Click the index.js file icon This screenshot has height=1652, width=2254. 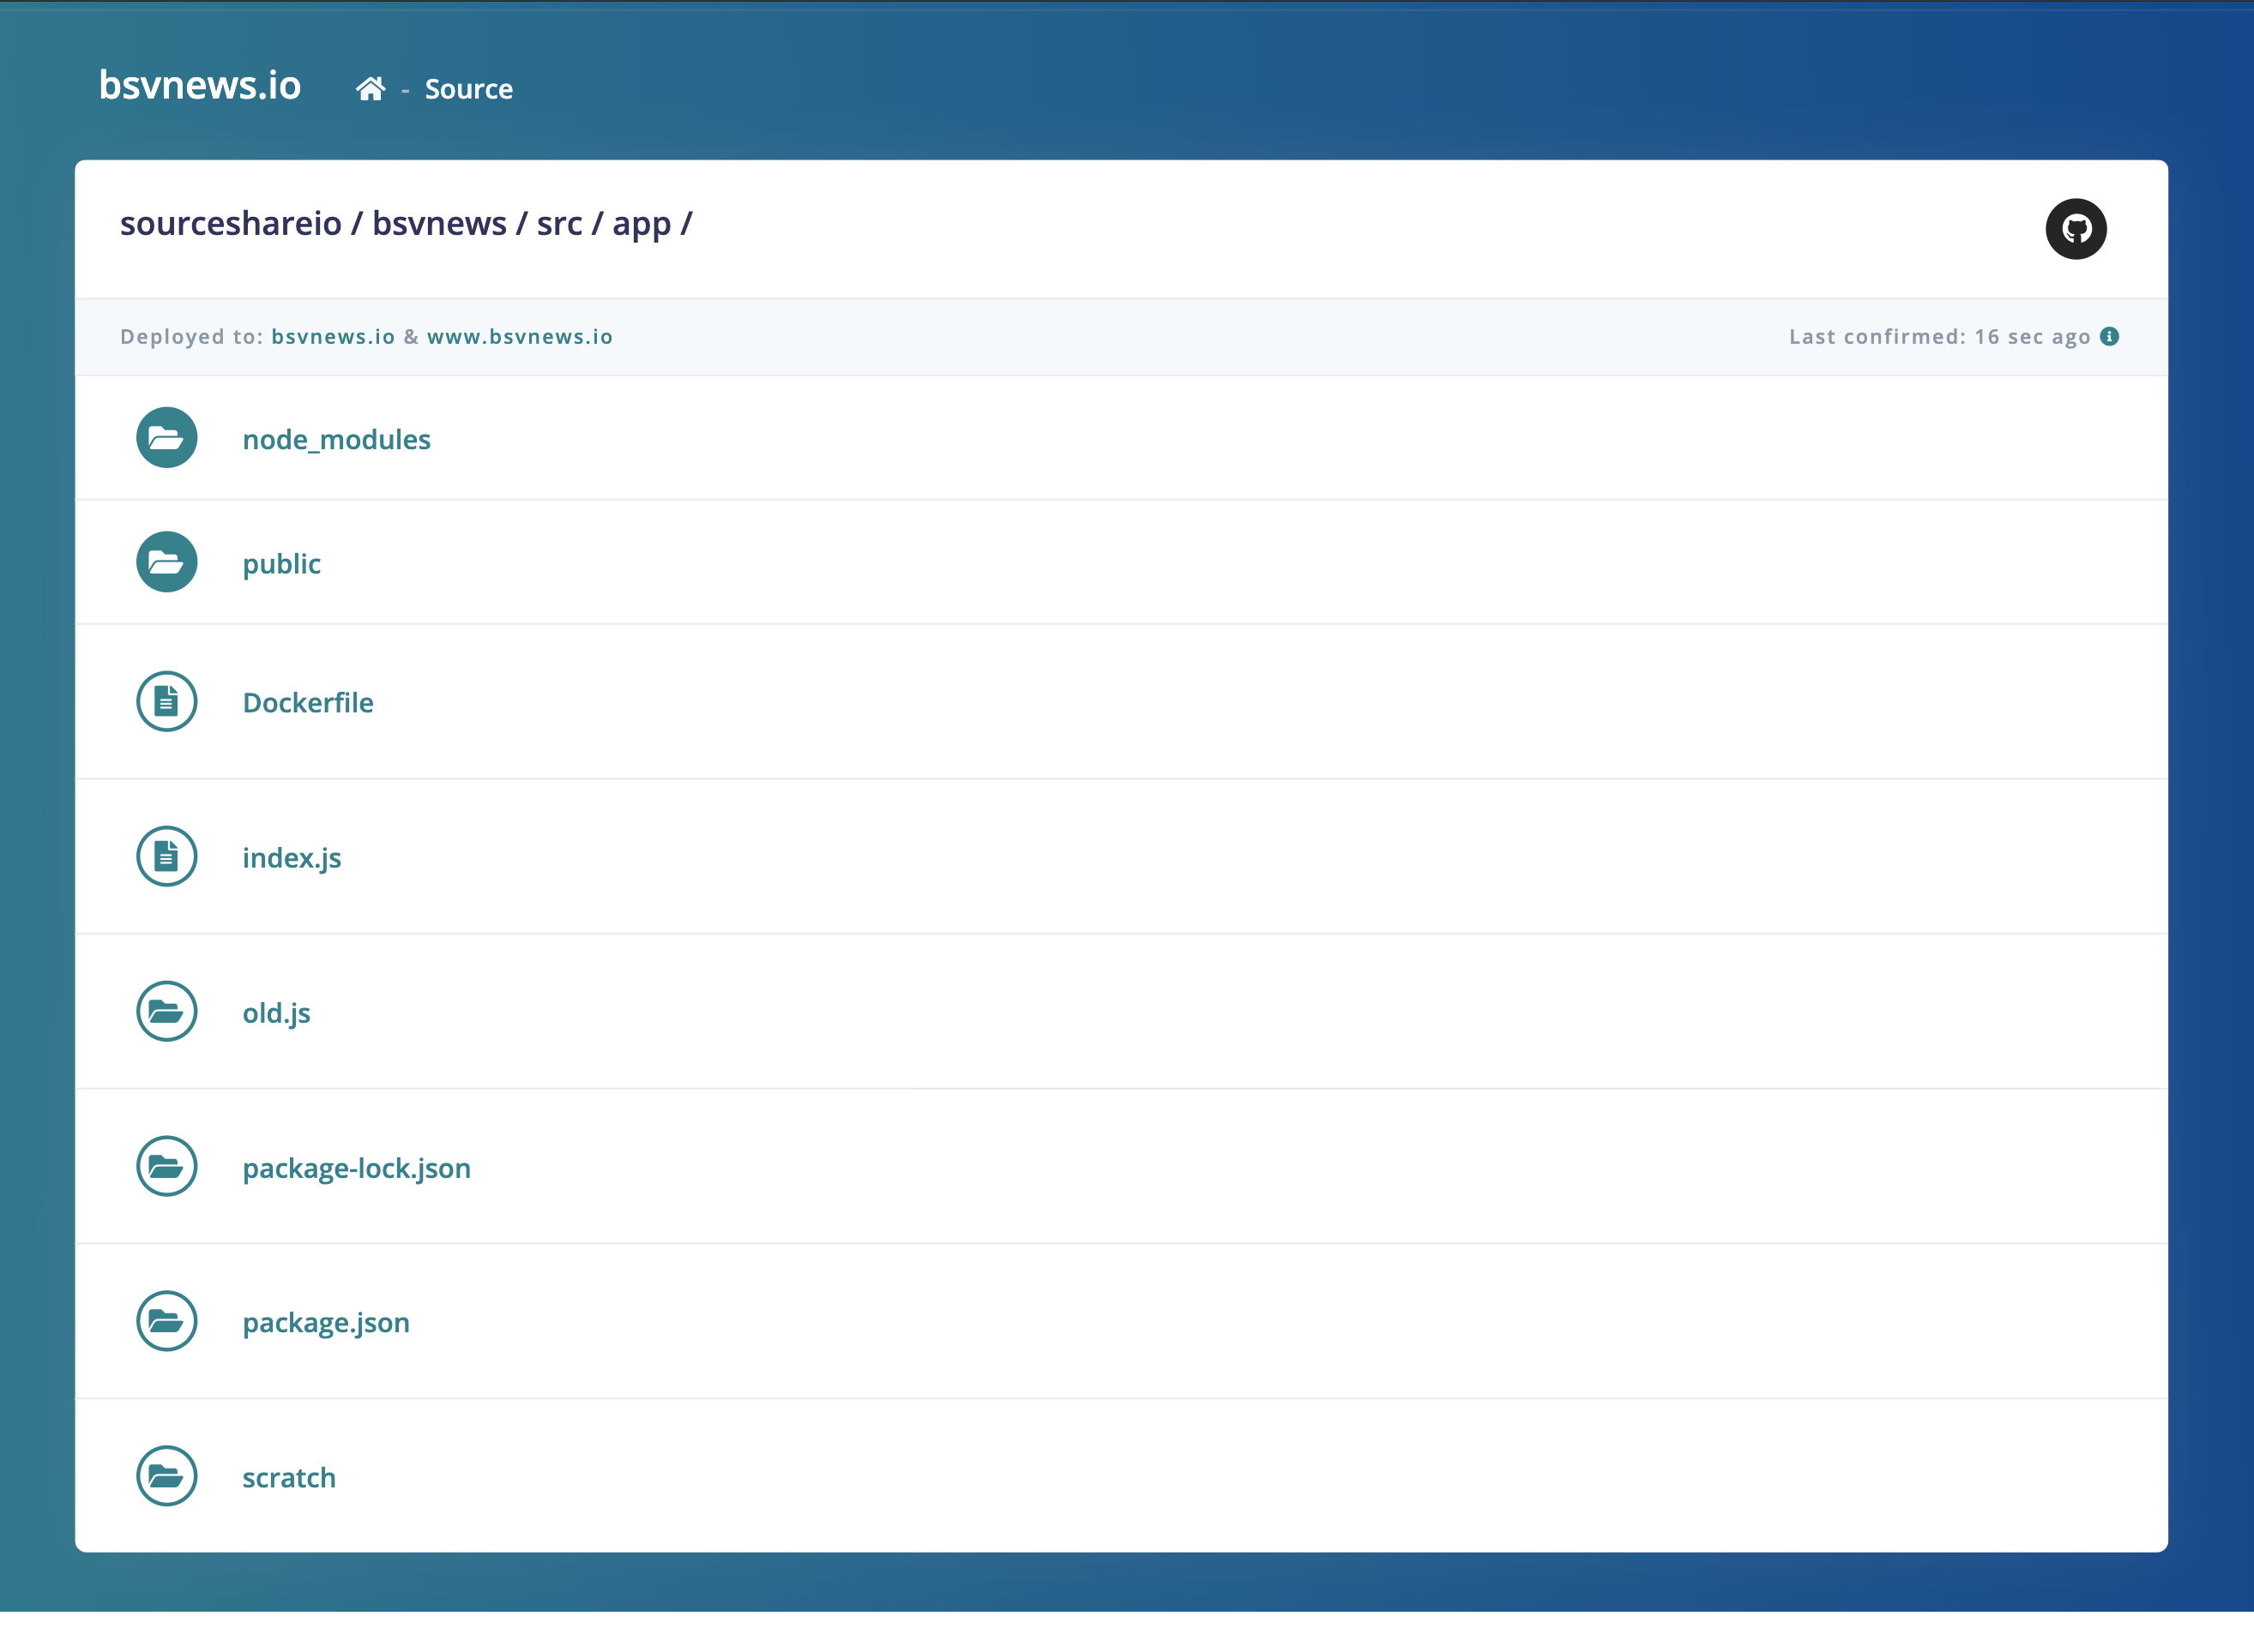point(166,856)
